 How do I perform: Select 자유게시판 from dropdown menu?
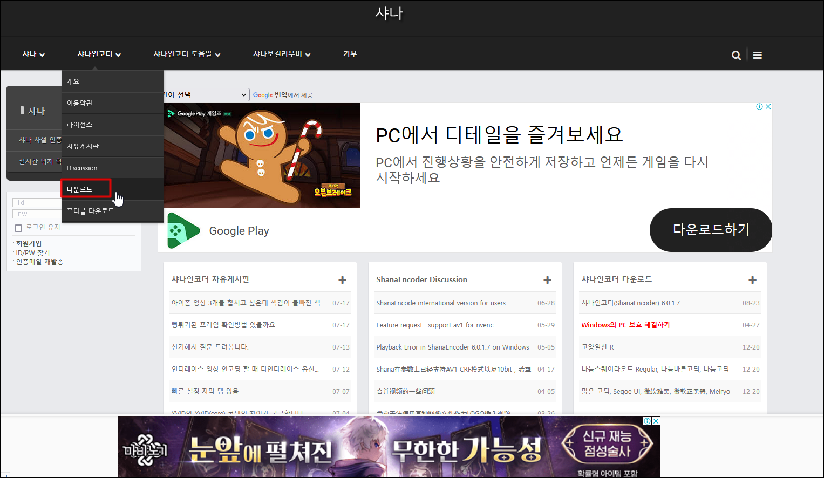coord(113,146)
